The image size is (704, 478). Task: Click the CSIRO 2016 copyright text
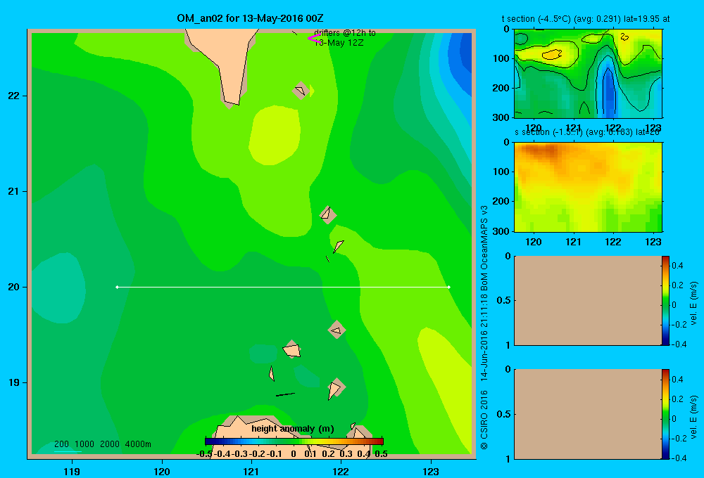coord(484,420)
